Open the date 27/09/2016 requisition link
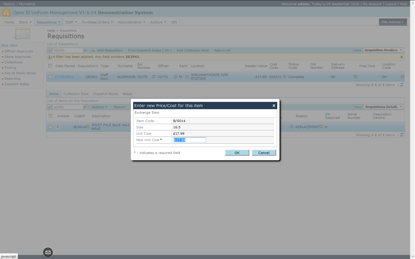 [65, 77]
